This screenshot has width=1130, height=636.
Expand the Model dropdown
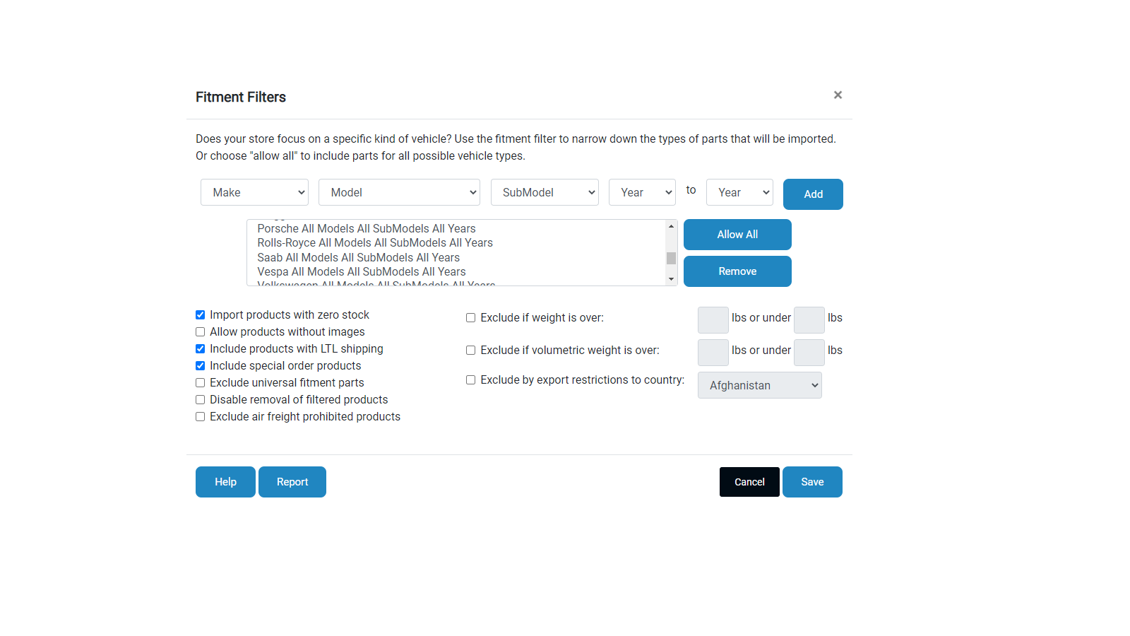pos(399,192)
